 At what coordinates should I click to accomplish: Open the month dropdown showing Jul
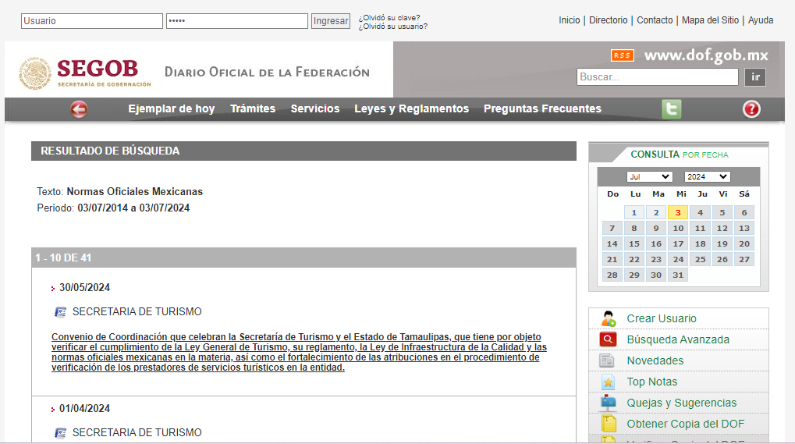(649, 176)
